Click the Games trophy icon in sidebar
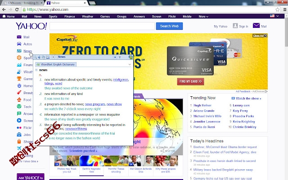The width and height of the screenshot is (288, 180). [x=19, y=79]
